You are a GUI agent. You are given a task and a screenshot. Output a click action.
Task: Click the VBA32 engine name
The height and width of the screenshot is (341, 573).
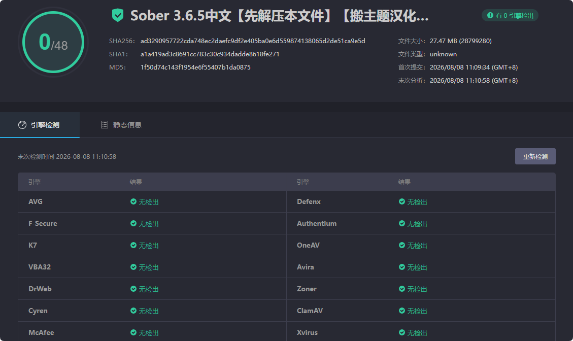40,267
